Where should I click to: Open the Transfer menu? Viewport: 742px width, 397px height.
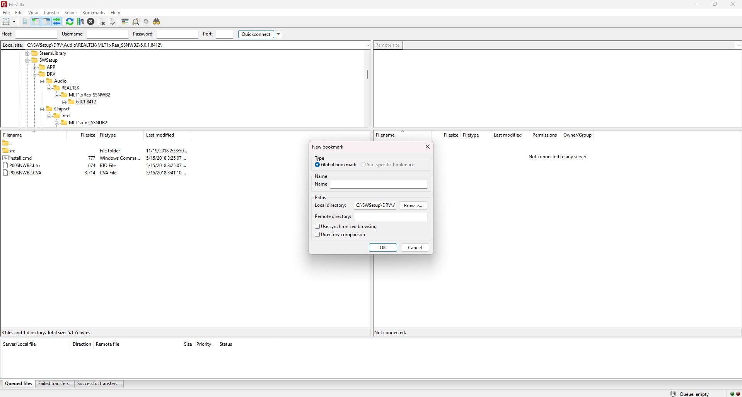point(51,13)
